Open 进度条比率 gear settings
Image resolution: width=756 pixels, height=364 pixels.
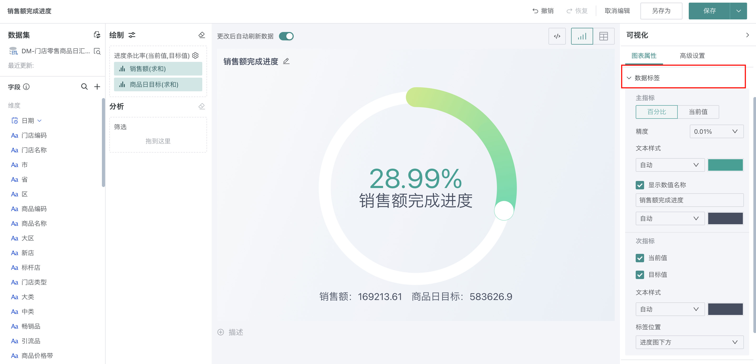[x=195, y=55]
